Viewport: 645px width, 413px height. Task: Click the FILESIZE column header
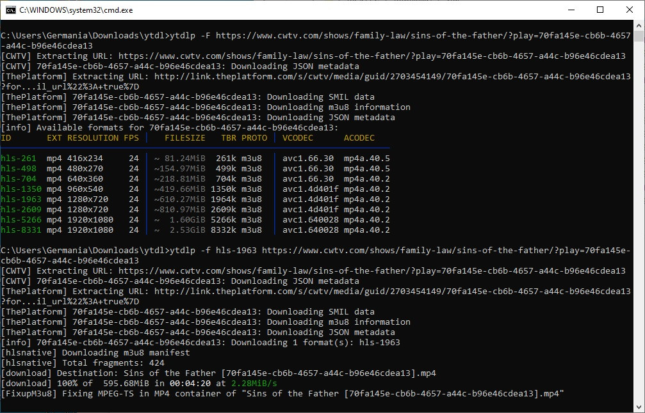coord(184,138)
